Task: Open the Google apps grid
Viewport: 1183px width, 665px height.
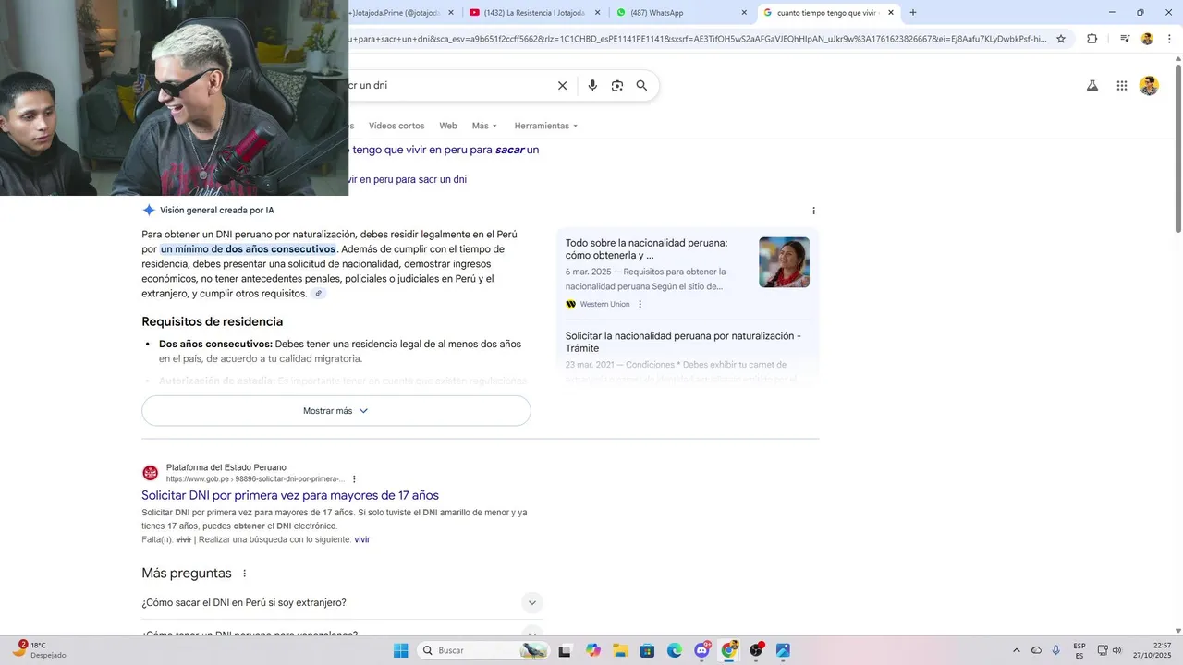Action: click(x=1122, y=86)
